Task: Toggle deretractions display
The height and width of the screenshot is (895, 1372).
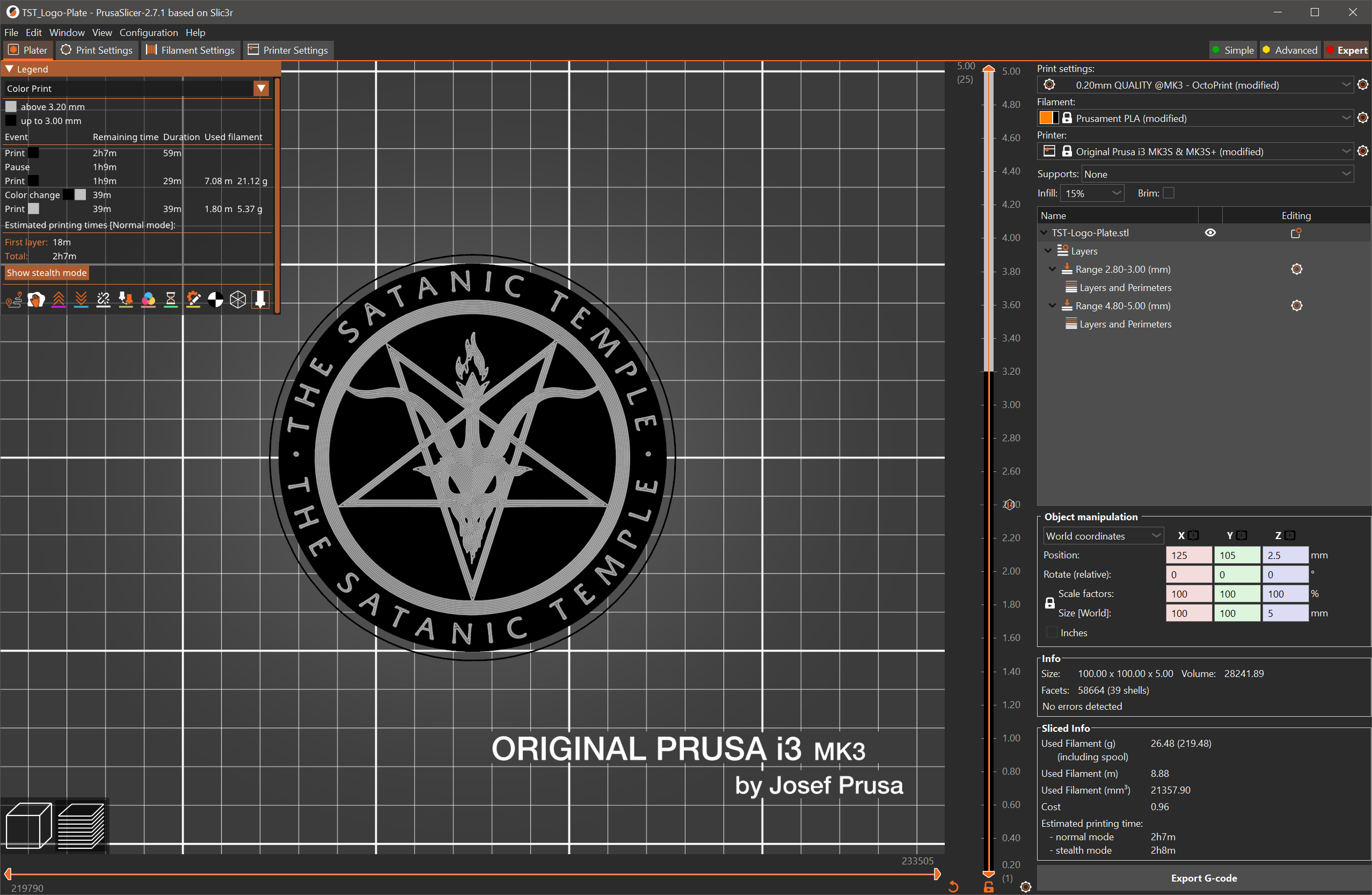Action: coord(81,299)
